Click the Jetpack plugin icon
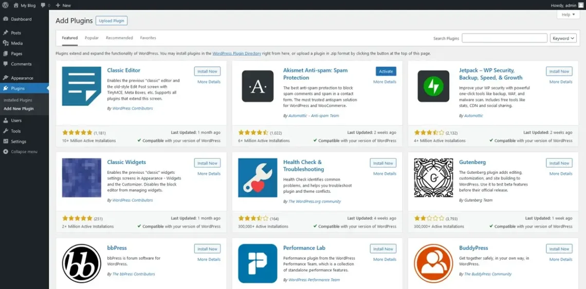586x289 pixels. [433, 86]
